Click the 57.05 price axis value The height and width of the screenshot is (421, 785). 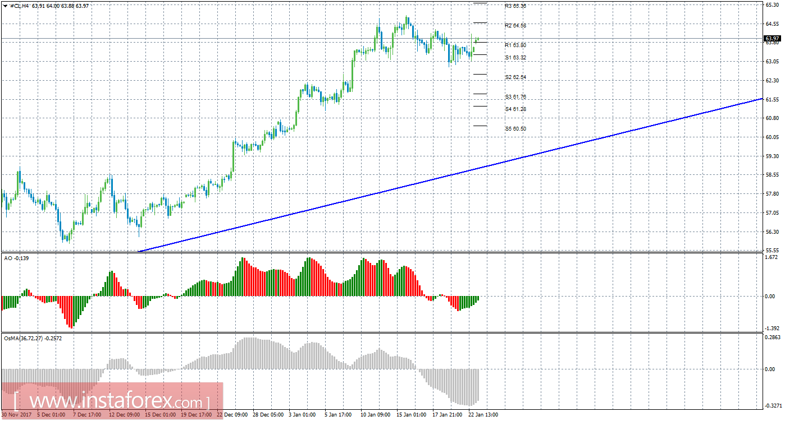tap(772, 213)
